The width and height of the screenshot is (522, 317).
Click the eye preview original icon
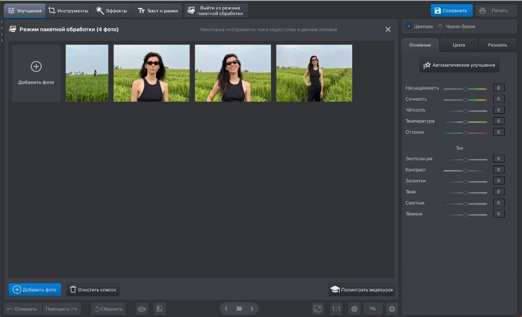(x=141, y=309)
